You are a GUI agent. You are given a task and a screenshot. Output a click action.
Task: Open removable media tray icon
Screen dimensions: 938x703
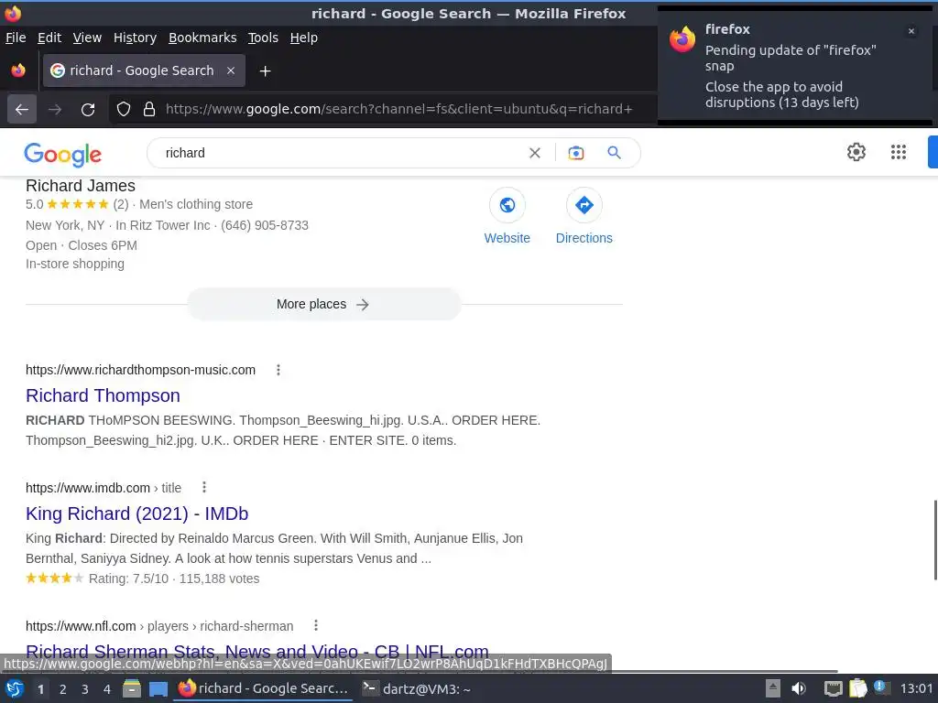772,688
